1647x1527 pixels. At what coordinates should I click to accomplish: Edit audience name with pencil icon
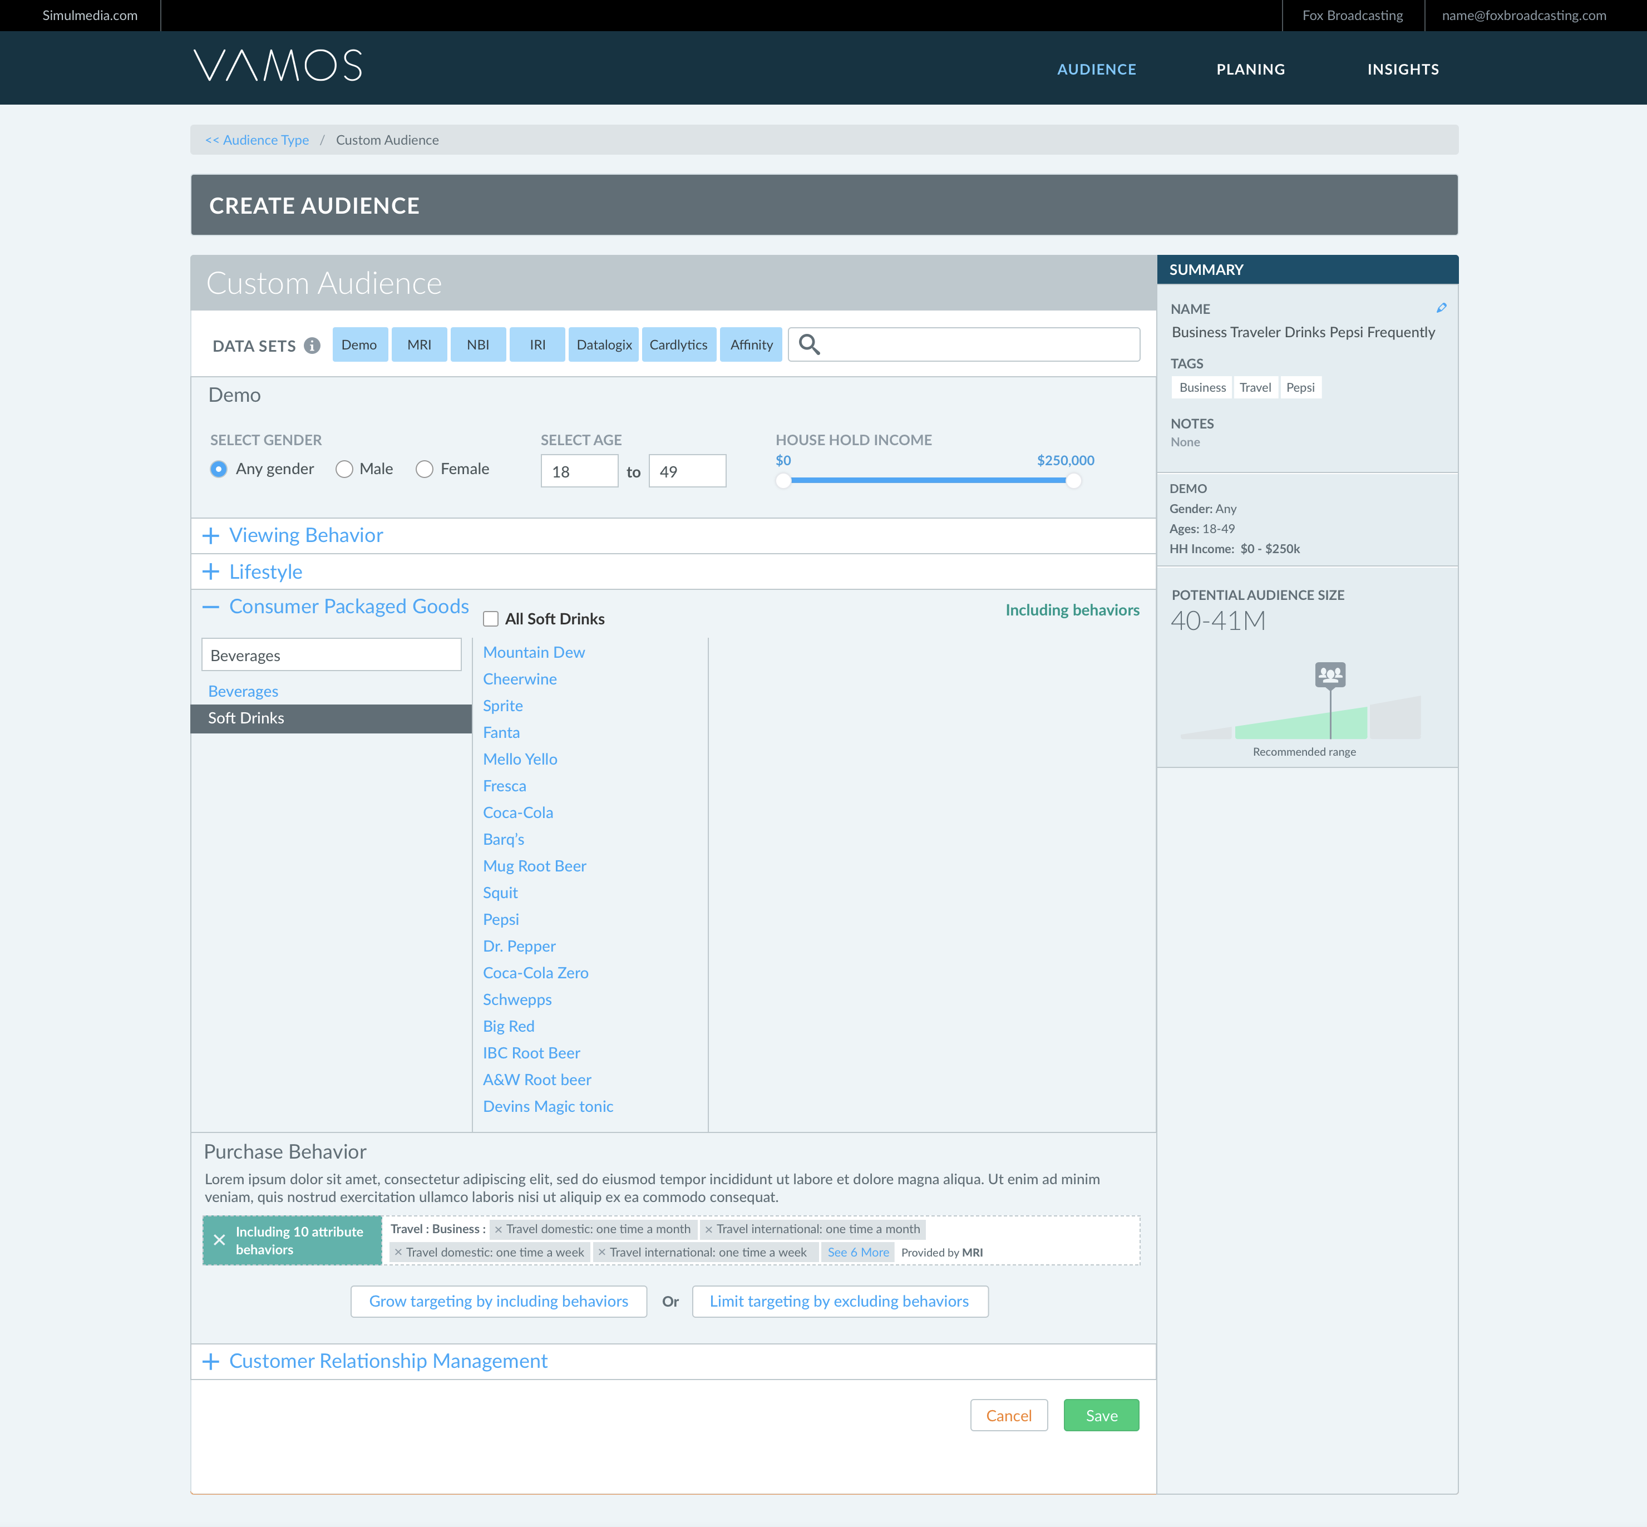[x=1441, y=307]
